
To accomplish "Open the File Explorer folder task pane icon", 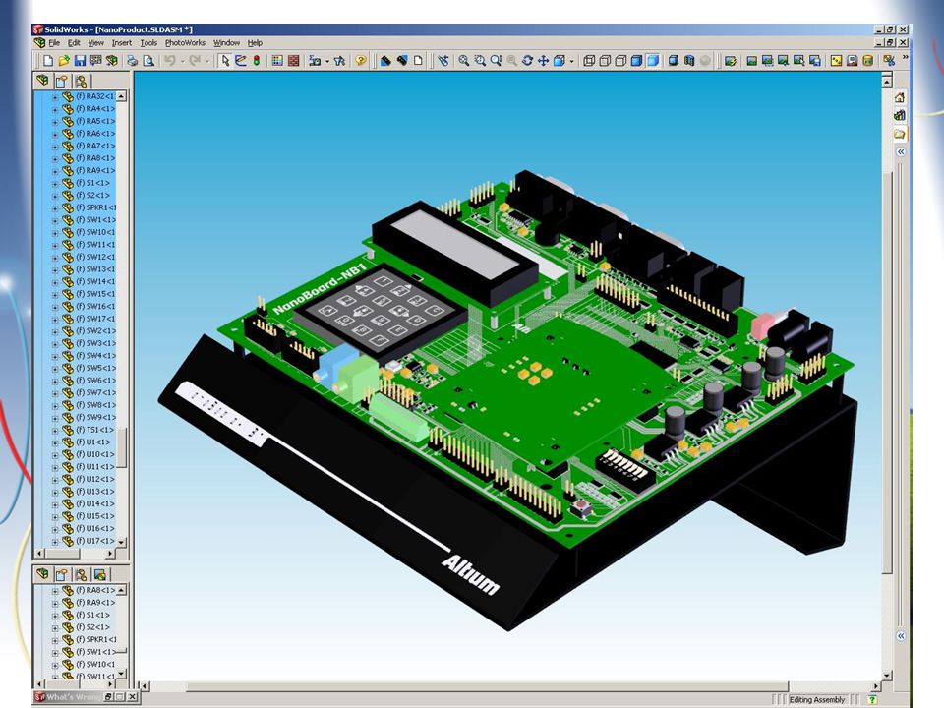I will pos(900,134).
